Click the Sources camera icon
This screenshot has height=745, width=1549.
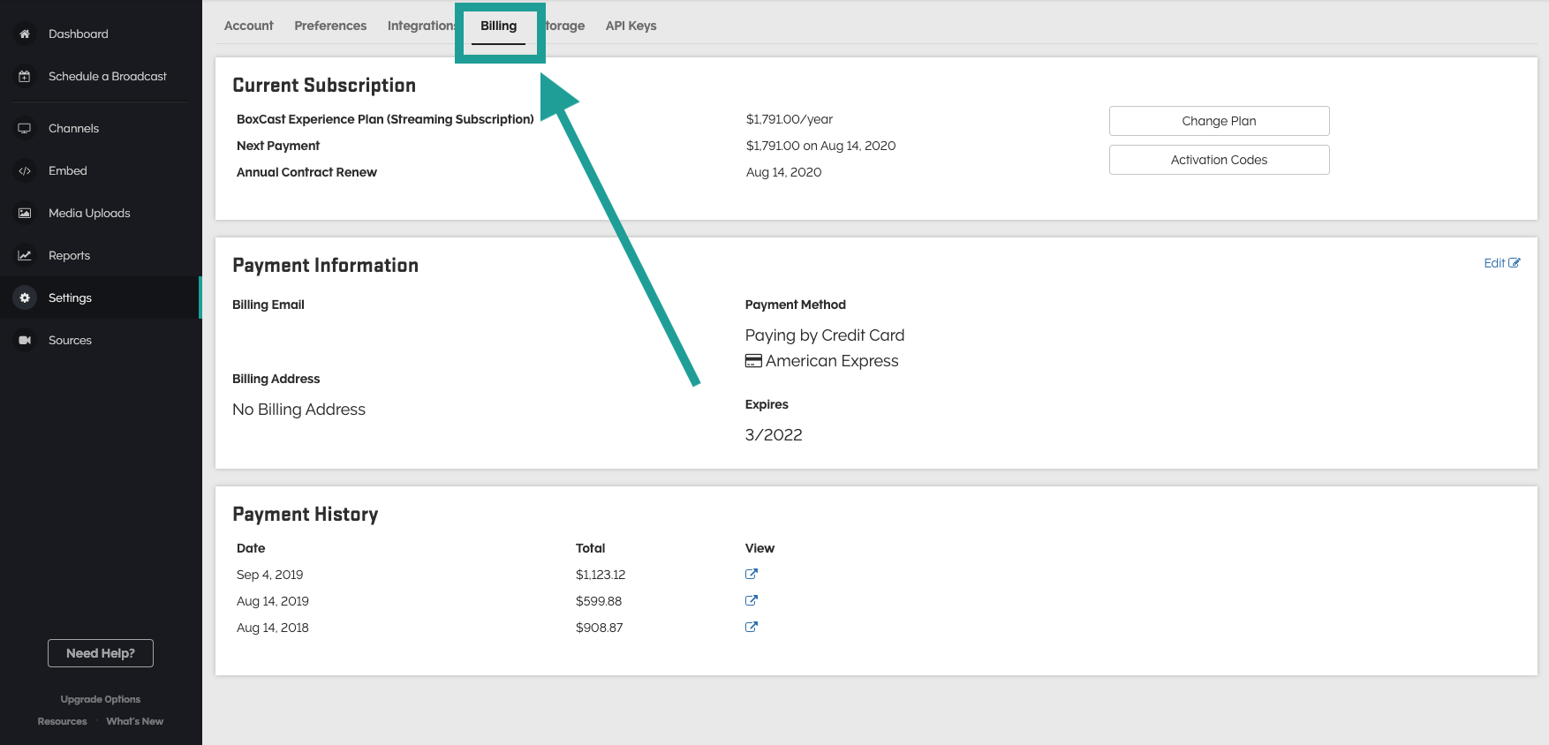click(x=25, y=341)
